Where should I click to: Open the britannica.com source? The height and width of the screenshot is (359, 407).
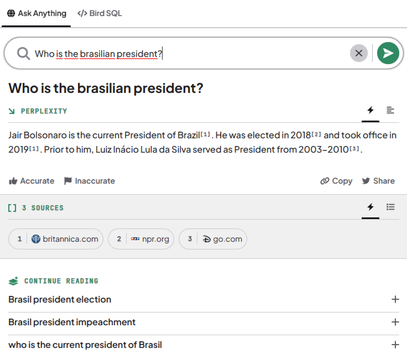56,239
